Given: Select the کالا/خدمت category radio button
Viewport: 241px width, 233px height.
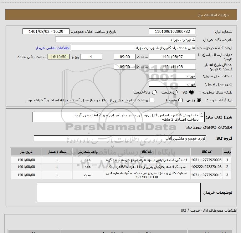Looking at the screenshot, I should coord(154,92).
